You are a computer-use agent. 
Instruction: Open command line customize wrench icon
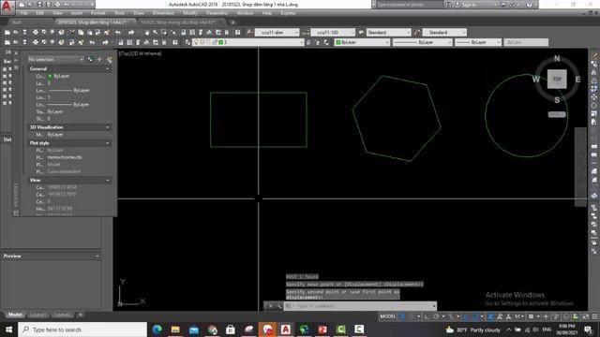pyautogui.click(x=279, y=306)
